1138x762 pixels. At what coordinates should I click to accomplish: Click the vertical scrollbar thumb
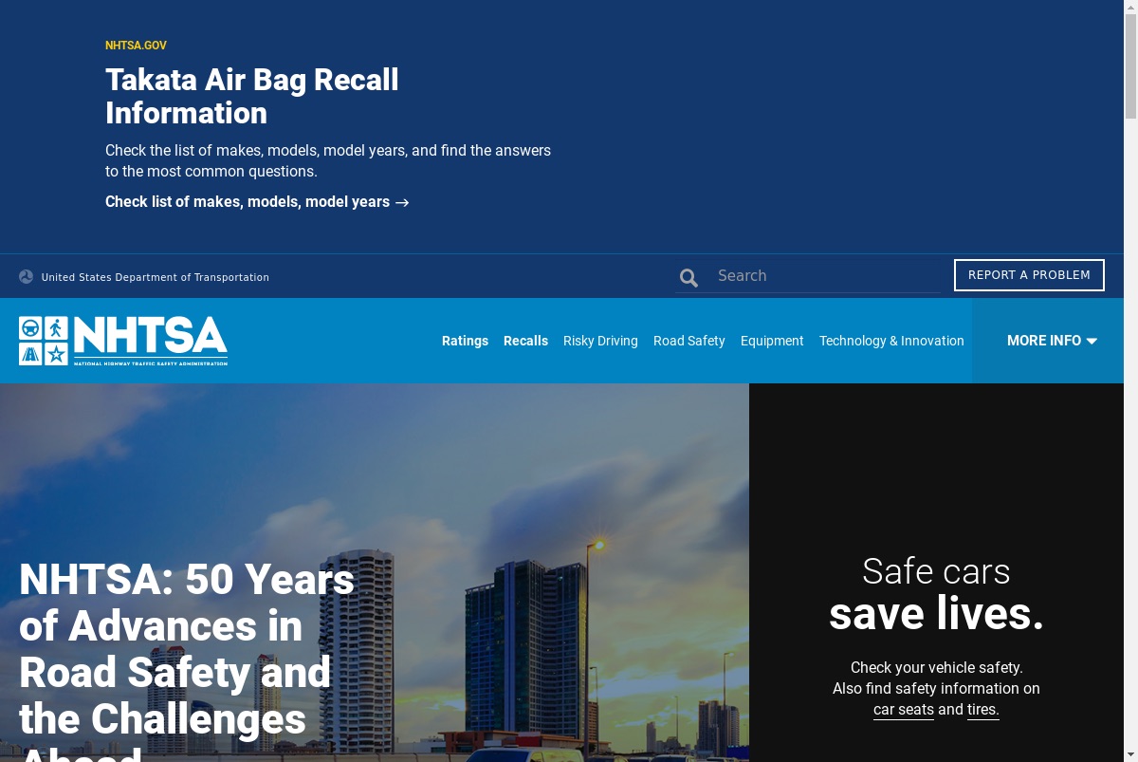coord(1130,66)
